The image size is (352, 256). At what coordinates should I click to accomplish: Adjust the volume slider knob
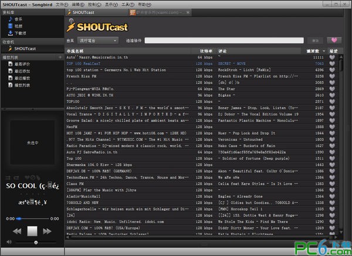click(x=36, y=243)
